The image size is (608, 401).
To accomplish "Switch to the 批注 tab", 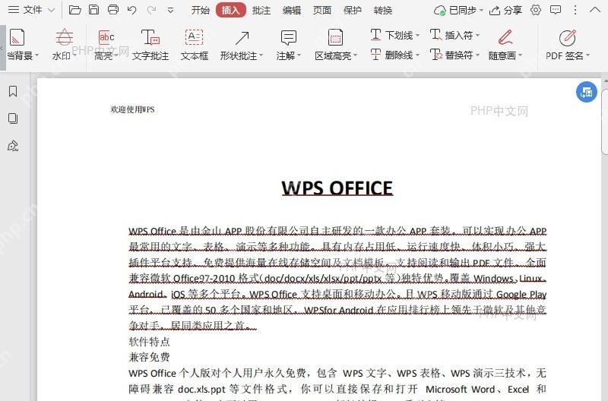I will 261,10.
